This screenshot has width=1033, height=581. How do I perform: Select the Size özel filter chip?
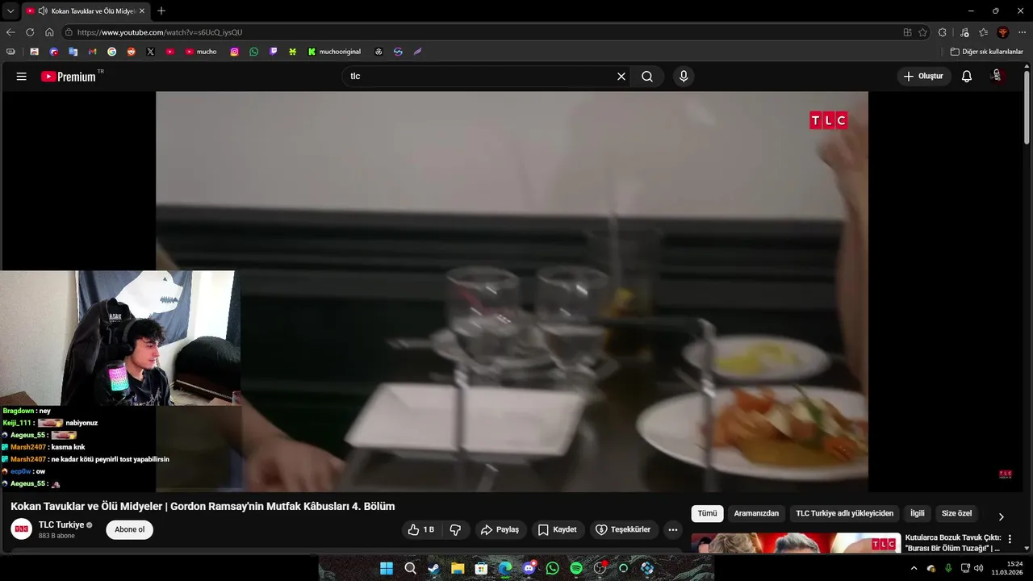coord(957,514)
